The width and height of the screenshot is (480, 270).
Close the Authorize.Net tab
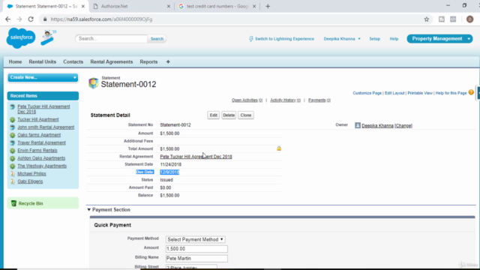(168, 6)
